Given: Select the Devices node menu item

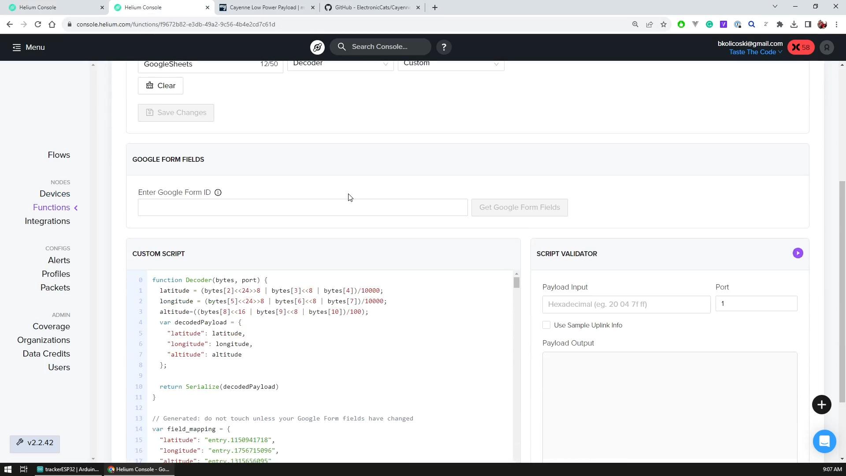Looking at the screenshot, I should (55, 193).
